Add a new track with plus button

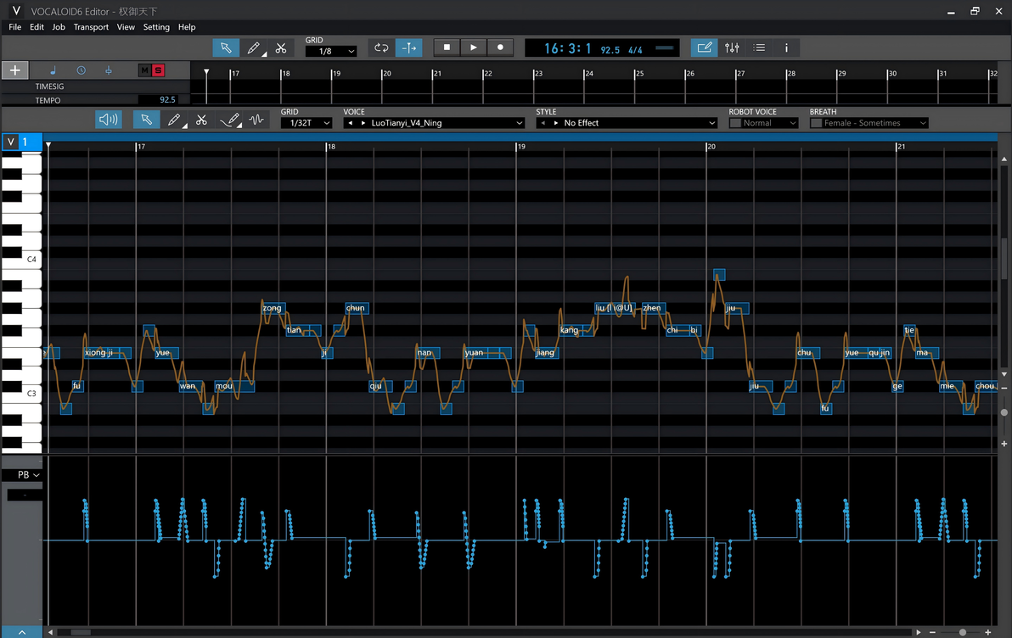(x=14, y=70)
